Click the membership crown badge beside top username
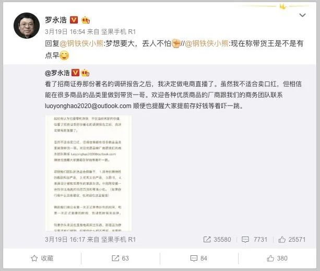This screenshot has width=320, height=271. click(86, 20)
